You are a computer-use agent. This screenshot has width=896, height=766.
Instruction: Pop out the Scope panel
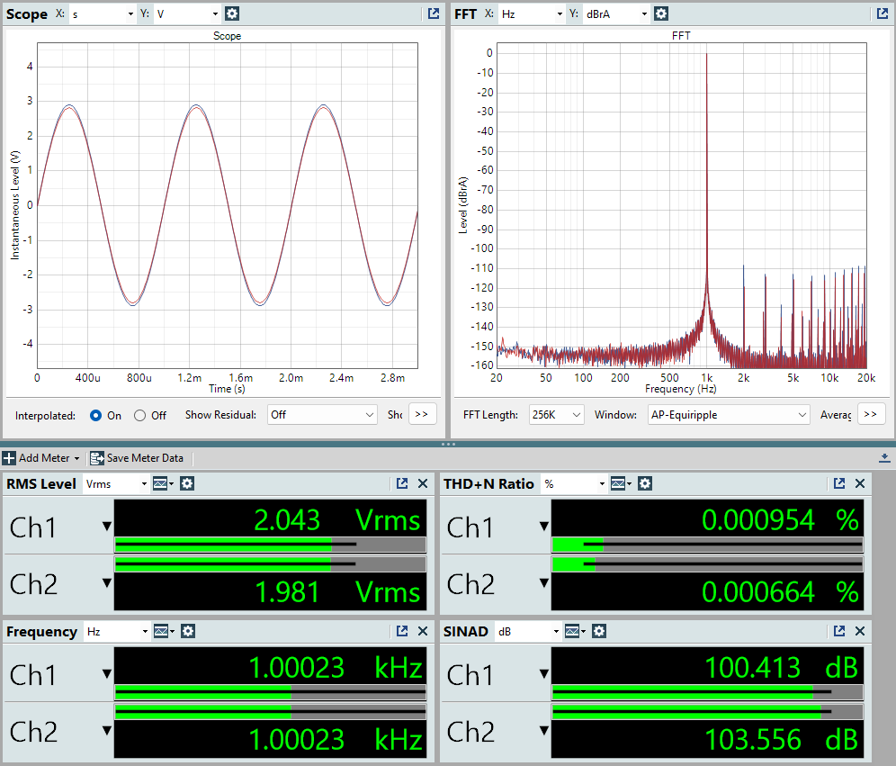434,14
